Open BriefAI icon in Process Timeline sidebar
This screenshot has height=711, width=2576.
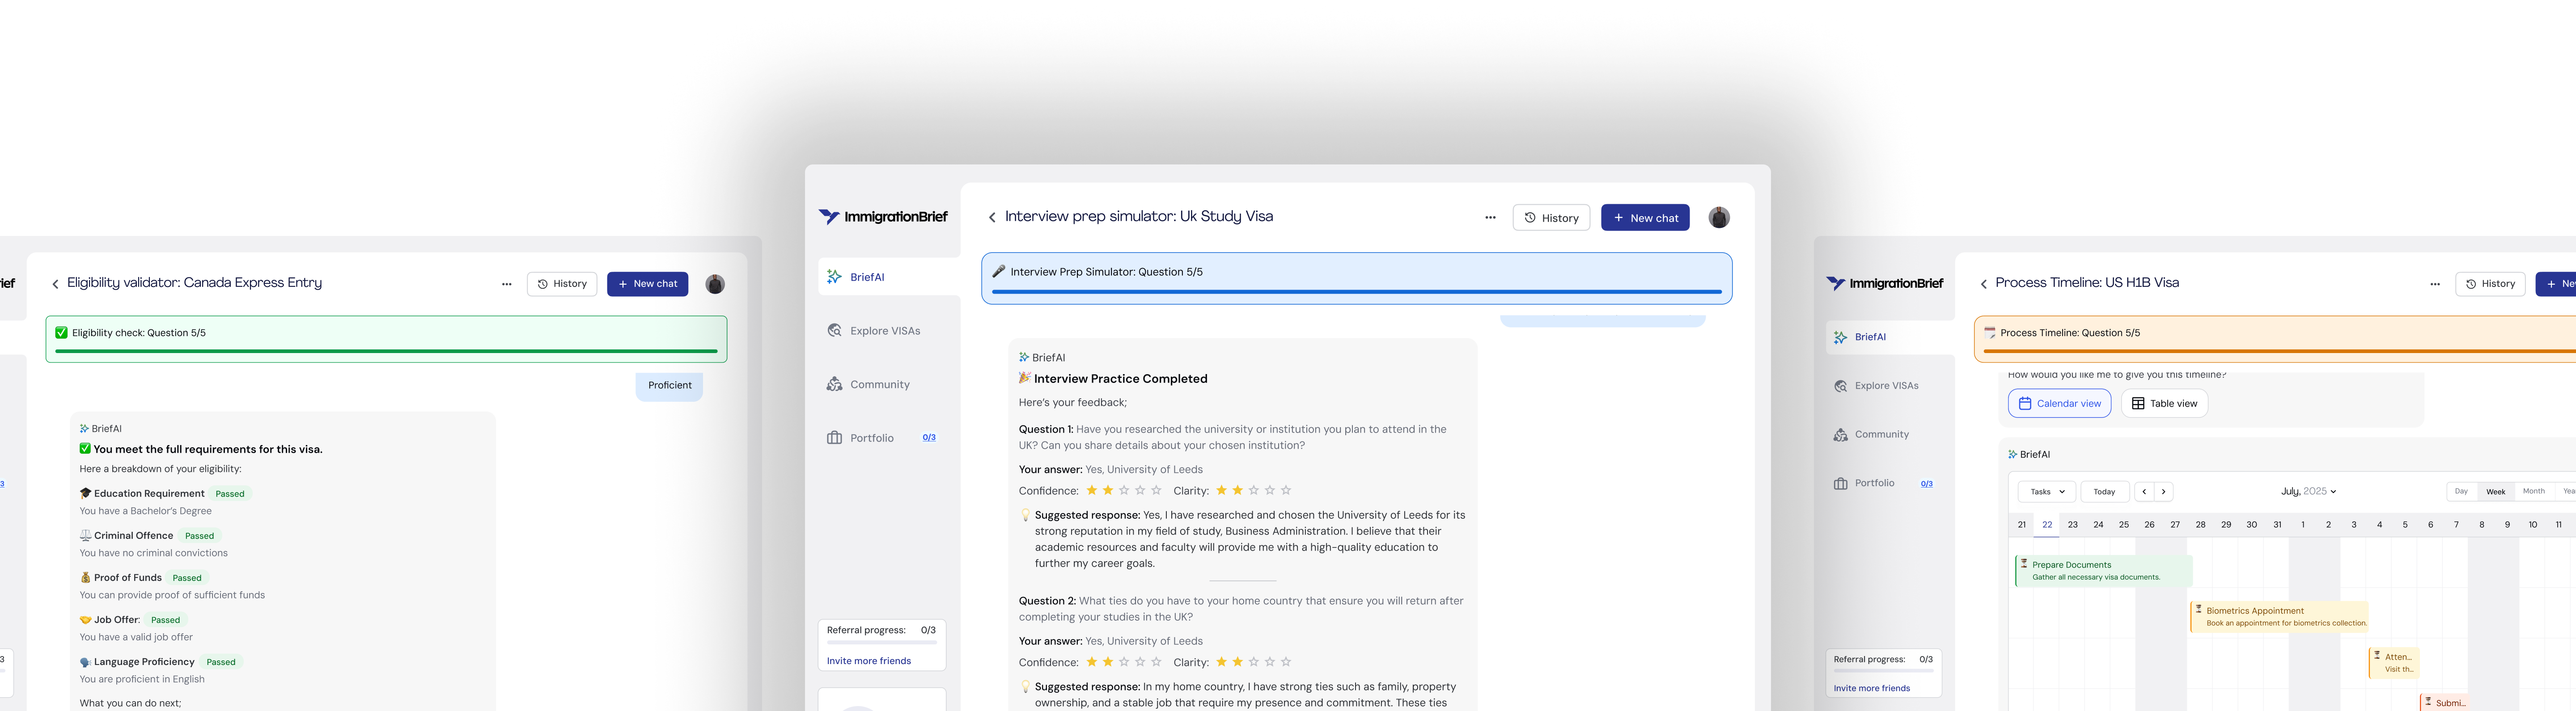point(1840,337)
